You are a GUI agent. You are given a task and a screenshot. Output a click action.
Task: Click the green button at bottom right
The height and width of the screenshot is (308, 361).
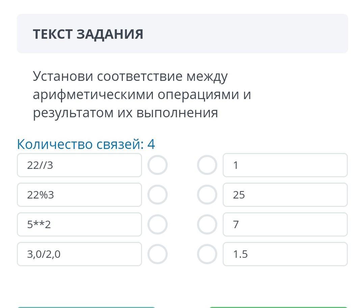pos(278,307)
